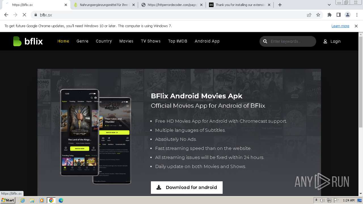Click the Multiple languages of Subtitles text
363x204 pixels.
pos(190,130)
